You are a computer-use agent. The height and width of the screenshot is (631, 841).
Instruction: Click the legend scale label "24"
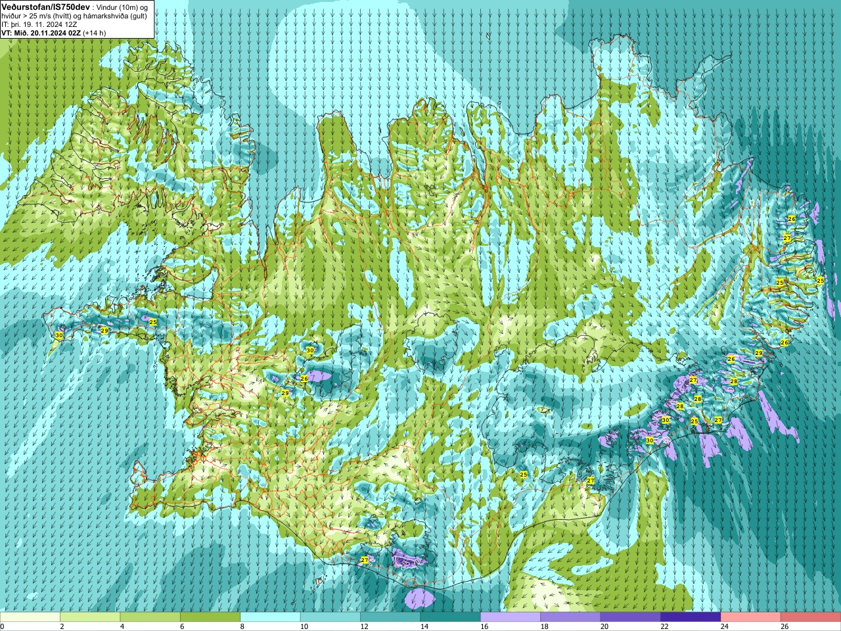[x=725, y=626]
